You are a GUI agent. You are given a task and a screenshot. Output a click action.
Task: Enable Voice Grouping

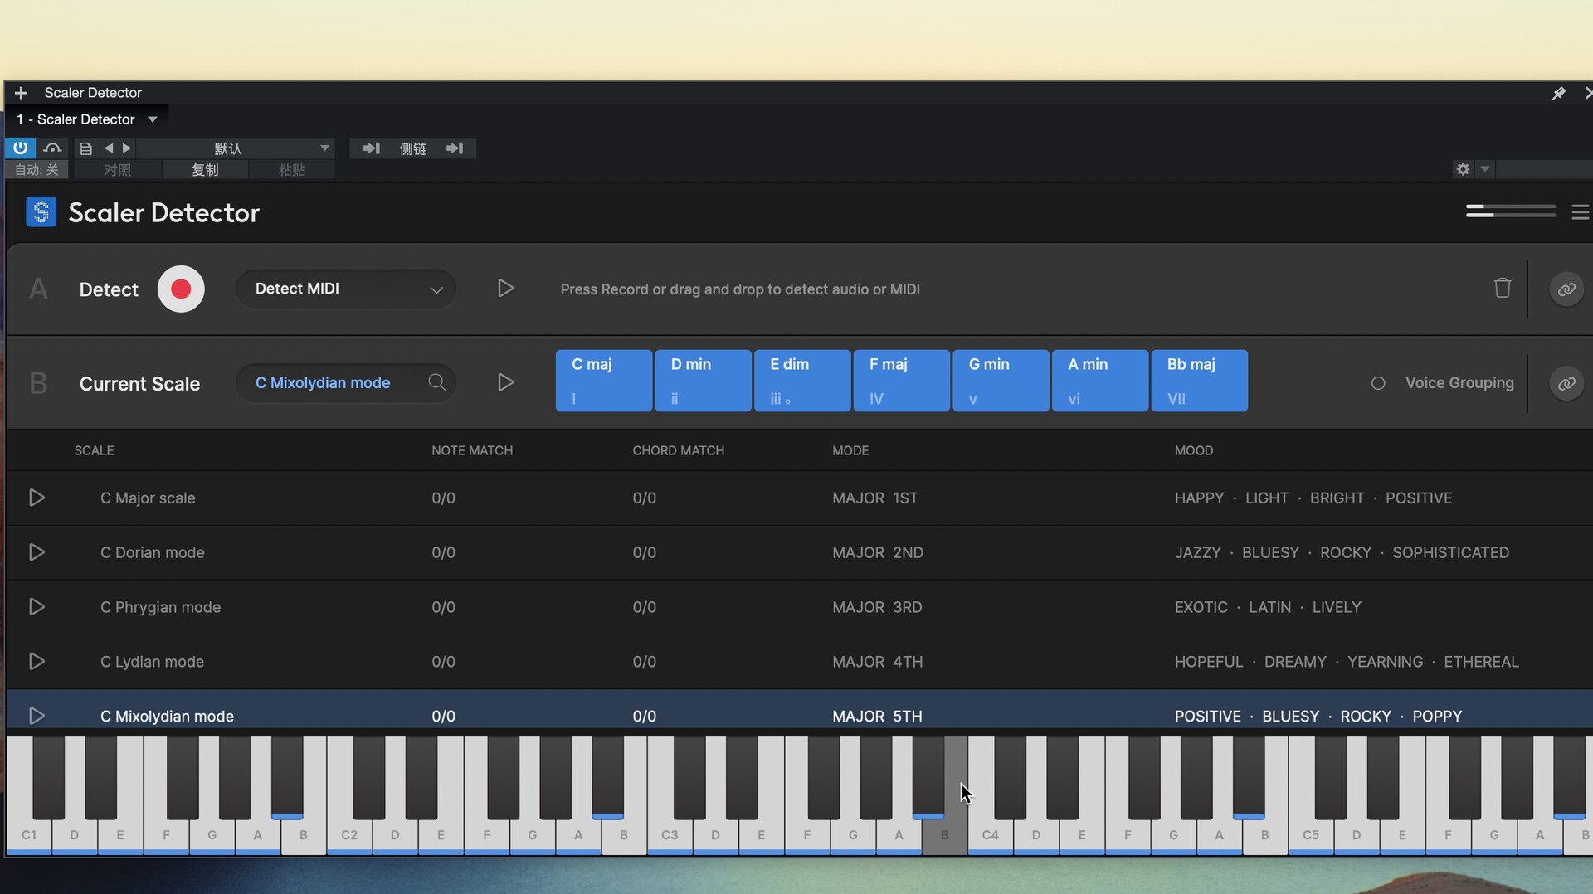[1377, 383]
